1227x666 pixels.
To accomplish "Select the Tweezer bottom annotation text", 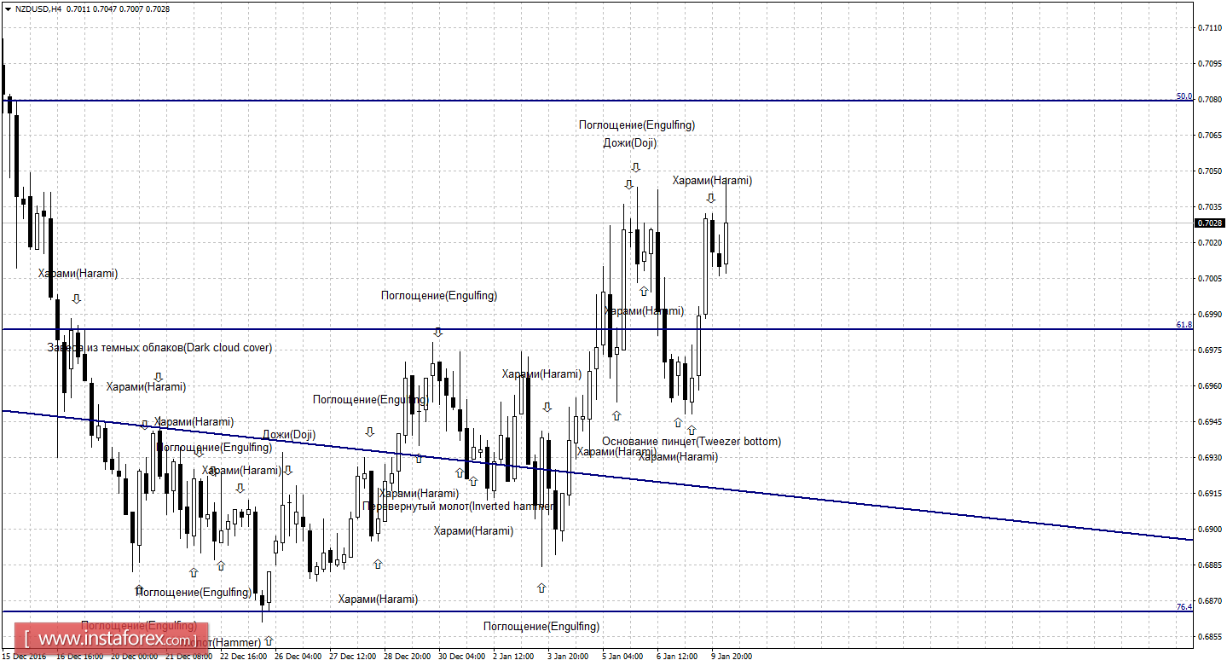I will (x=691, y=441).
